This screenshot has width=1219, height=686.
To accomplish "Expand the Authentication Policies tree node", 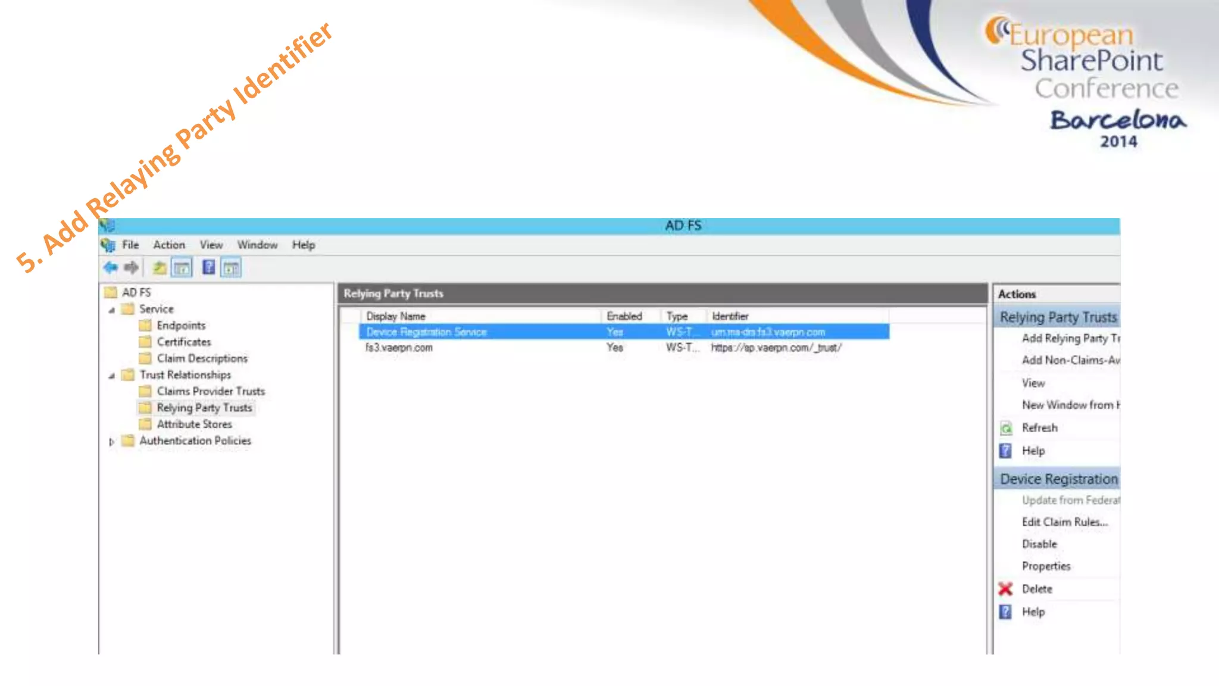I will click(111, 442).
